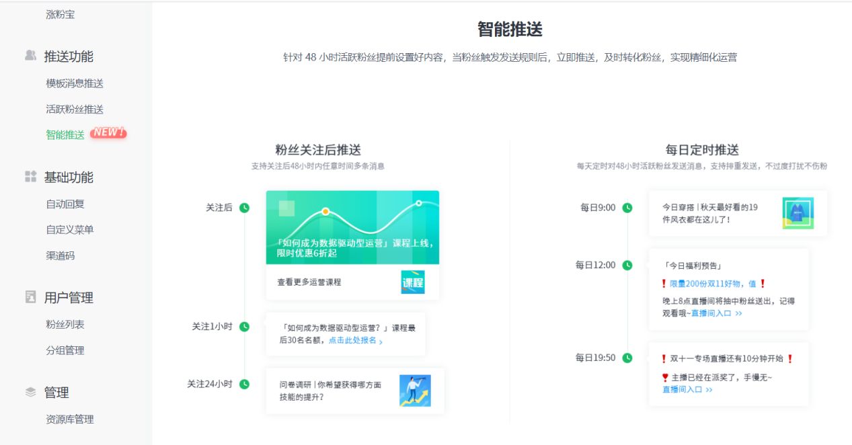Click the 主播已经在派奖了 text
This screenshot has width=852, height=445.
722,378
